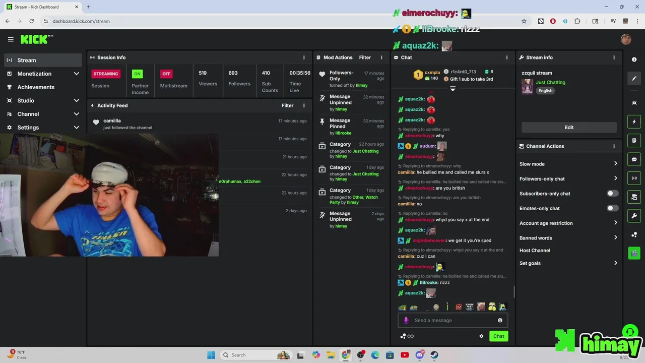Click Host Channel action
645x363 pixels.
click(x=535, y=251)
